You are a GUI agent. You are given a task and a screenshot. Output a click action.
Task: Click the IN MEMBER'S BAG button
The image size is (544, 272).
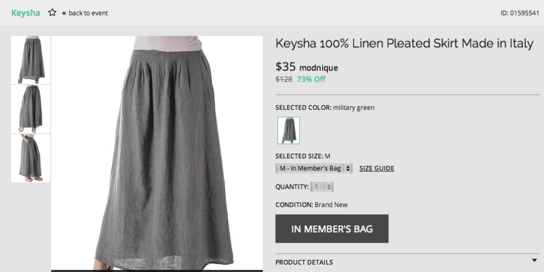point(332,228)
